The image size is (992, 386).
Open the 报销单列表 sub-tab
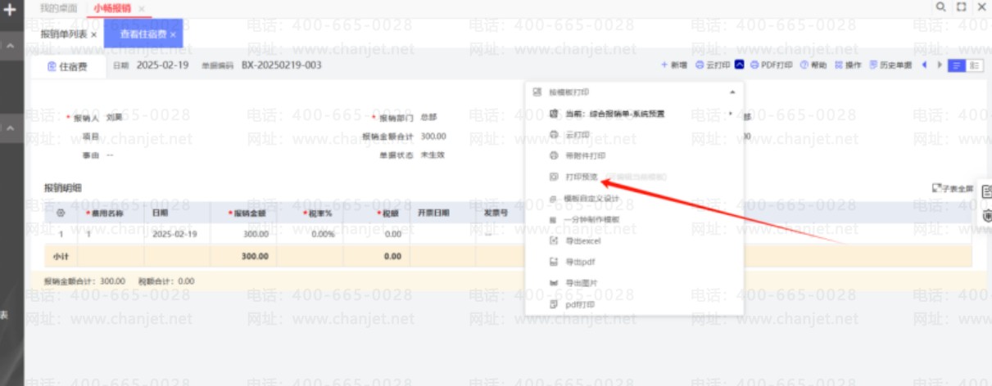click(x=64, y=35)
